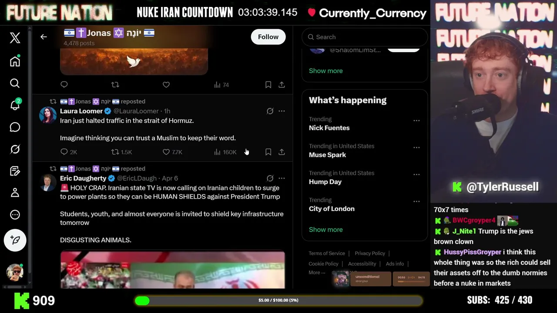Open options for Hump Day trend
Viewport: 557px width, 313px height.
point(416,174)
